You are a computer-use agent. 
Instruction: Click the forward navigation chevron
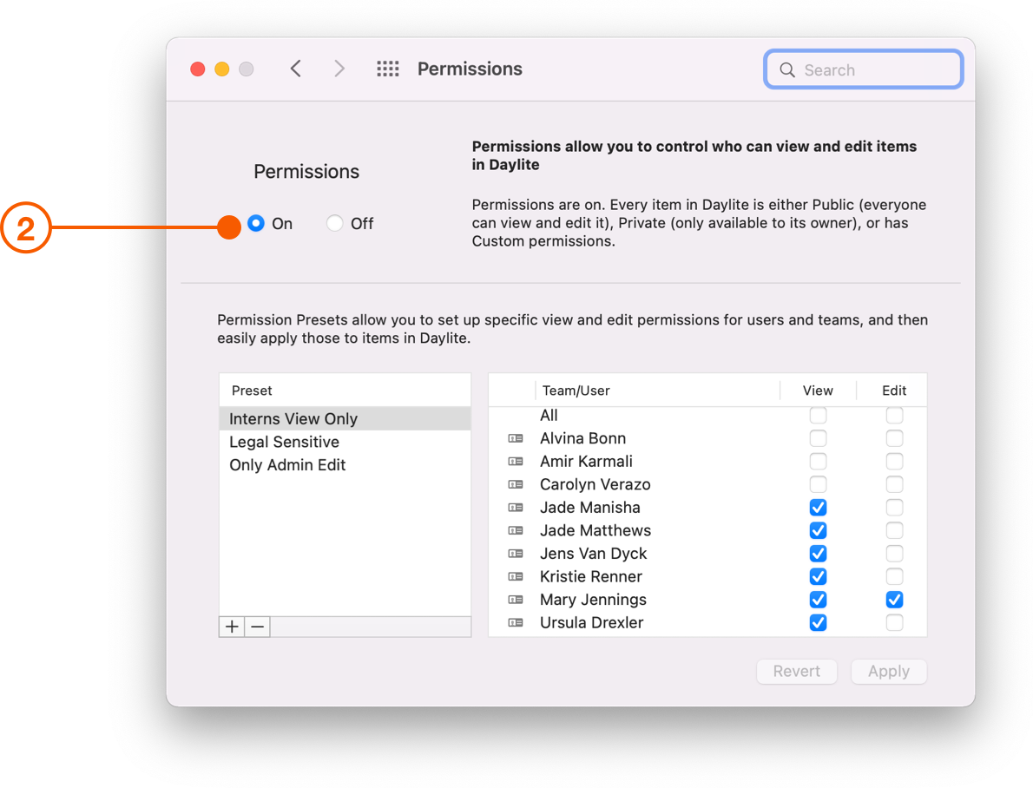[339, 68]
